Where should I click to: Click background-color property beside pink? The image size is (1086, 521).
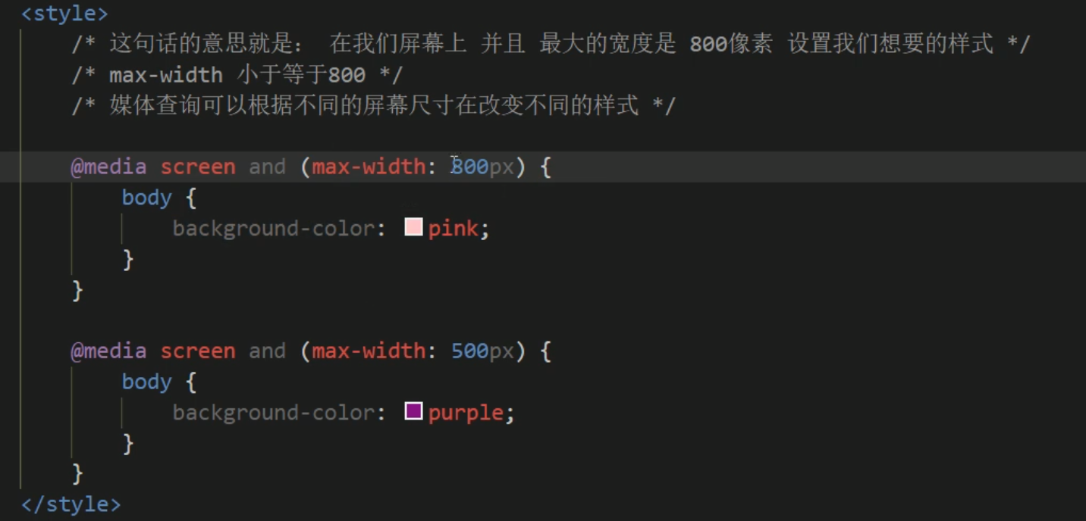pyautogui.click(x=274, y=229)
